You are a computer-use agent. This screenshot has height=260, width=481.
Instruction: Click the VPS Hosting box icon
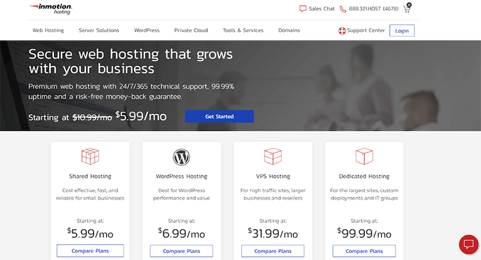[273, 156]
